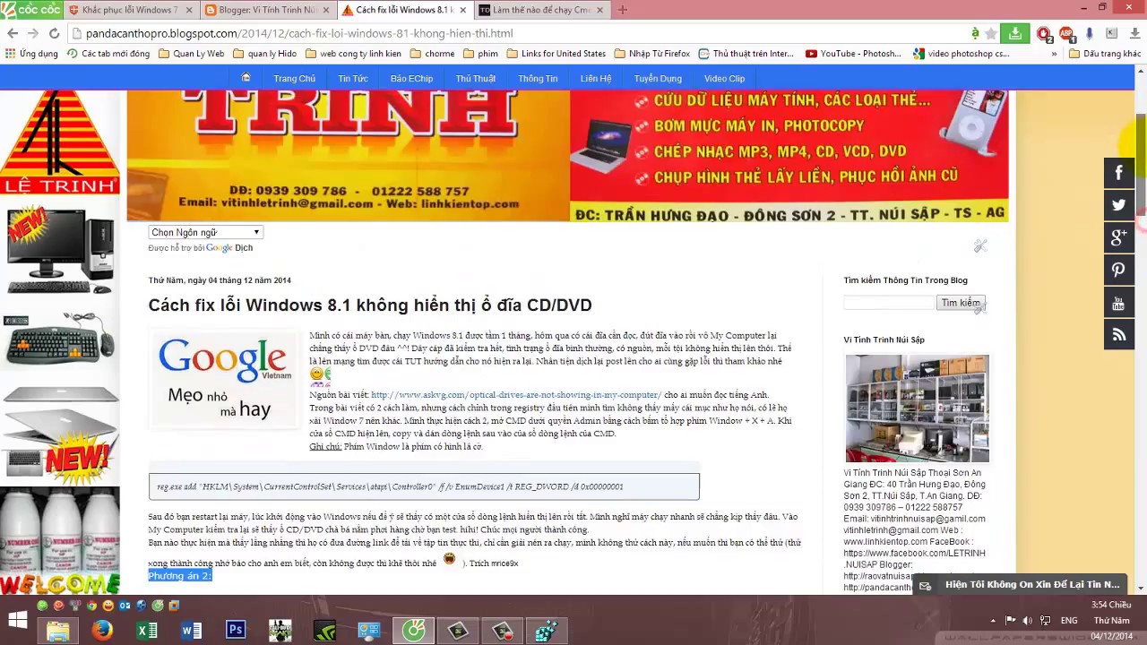This screenshot has width=1147, height=645.
Task: Share on Google+ via sidebar icon
Action: pos(1118,237)
